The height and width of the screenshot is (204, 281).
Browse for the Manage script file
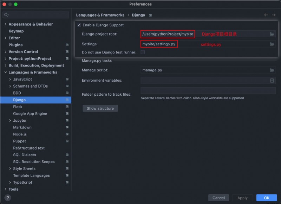tap(272, 70)
